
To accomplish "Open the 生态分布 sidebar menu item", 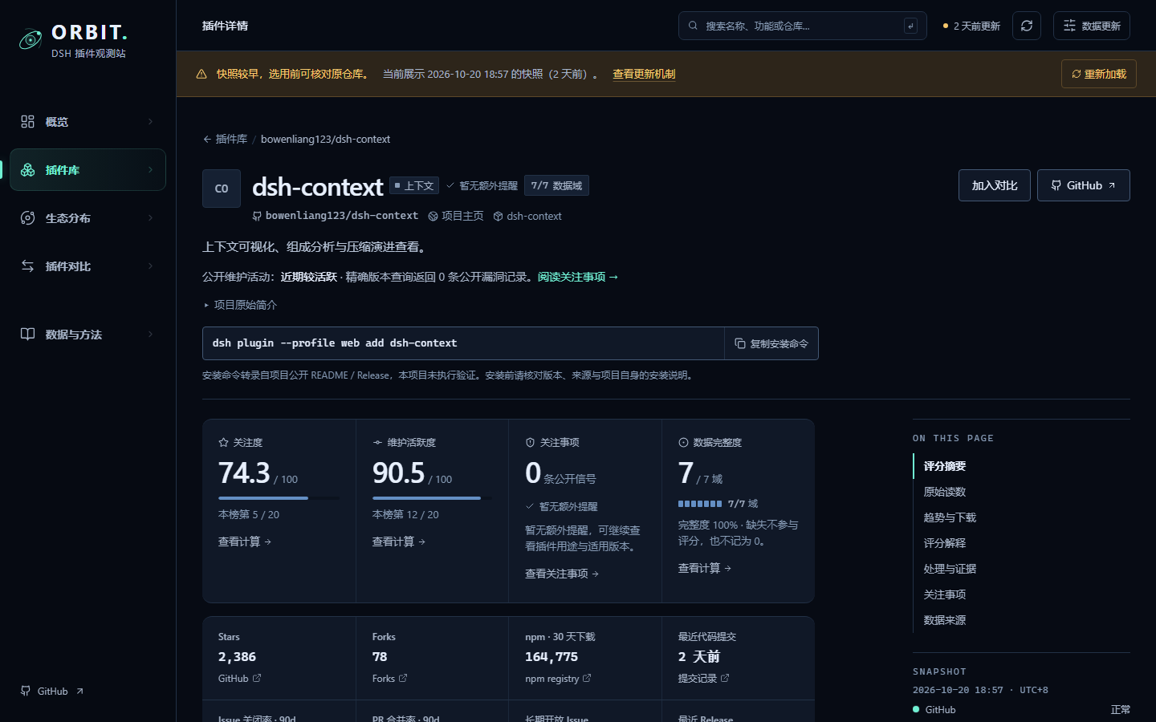I will click(88, 217).
